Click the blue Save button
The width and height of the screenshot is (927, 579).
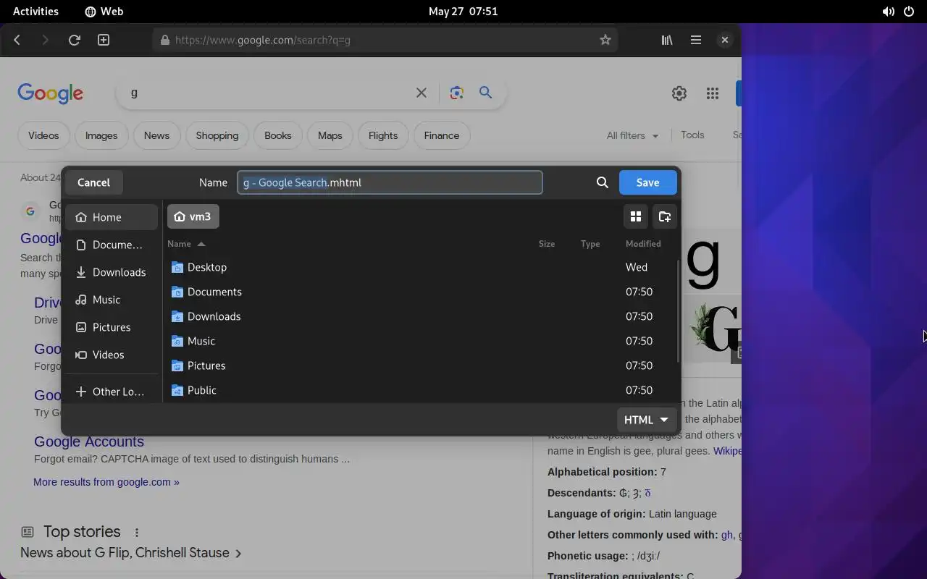tap(648, 182)
